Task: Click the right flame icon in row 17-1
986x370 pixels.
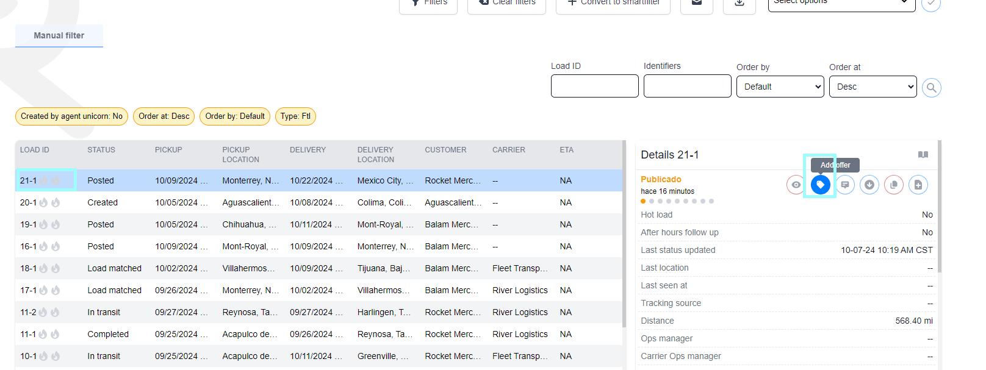Action: pyautogui.click(x=56, y=290)
